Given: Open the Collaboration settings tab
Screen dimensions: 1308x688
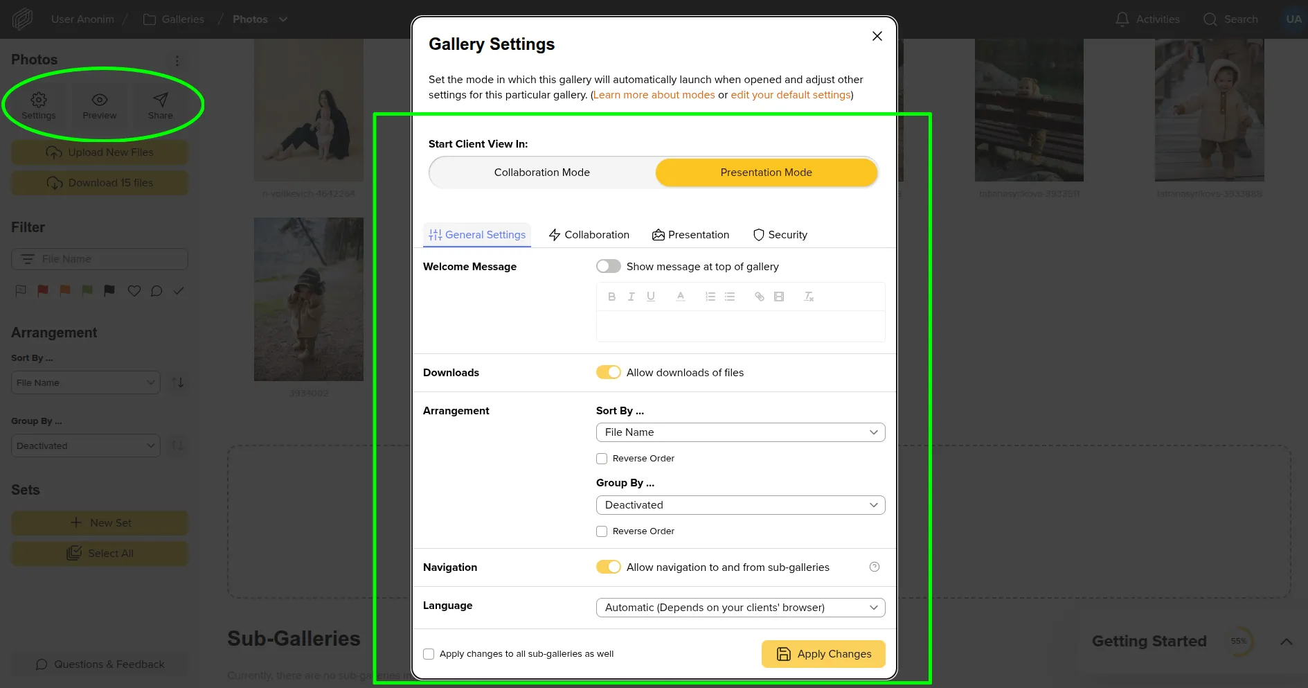Looking at the screenshot, I should (x=589, y=234).
